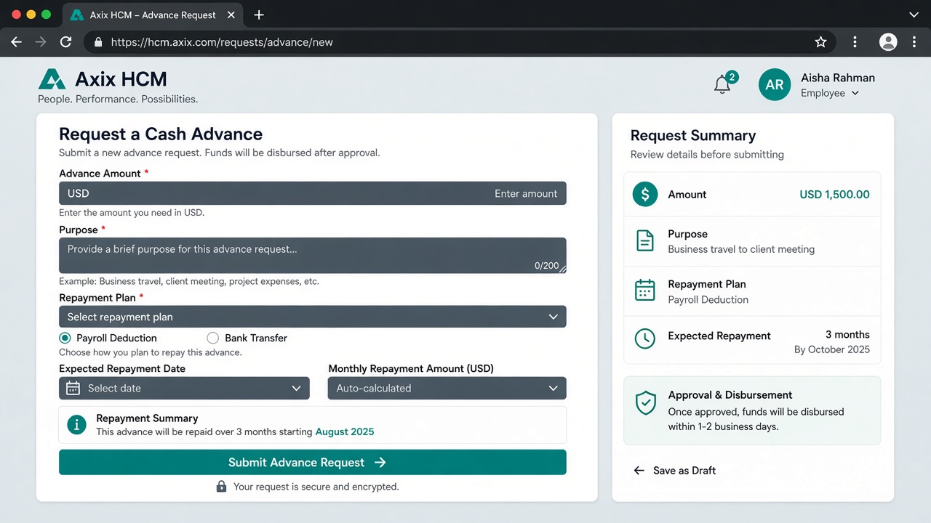Click the AR profile avatar

pos(775,85)
